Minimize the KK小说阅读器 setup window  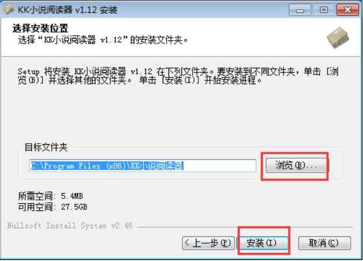point(300,10)
